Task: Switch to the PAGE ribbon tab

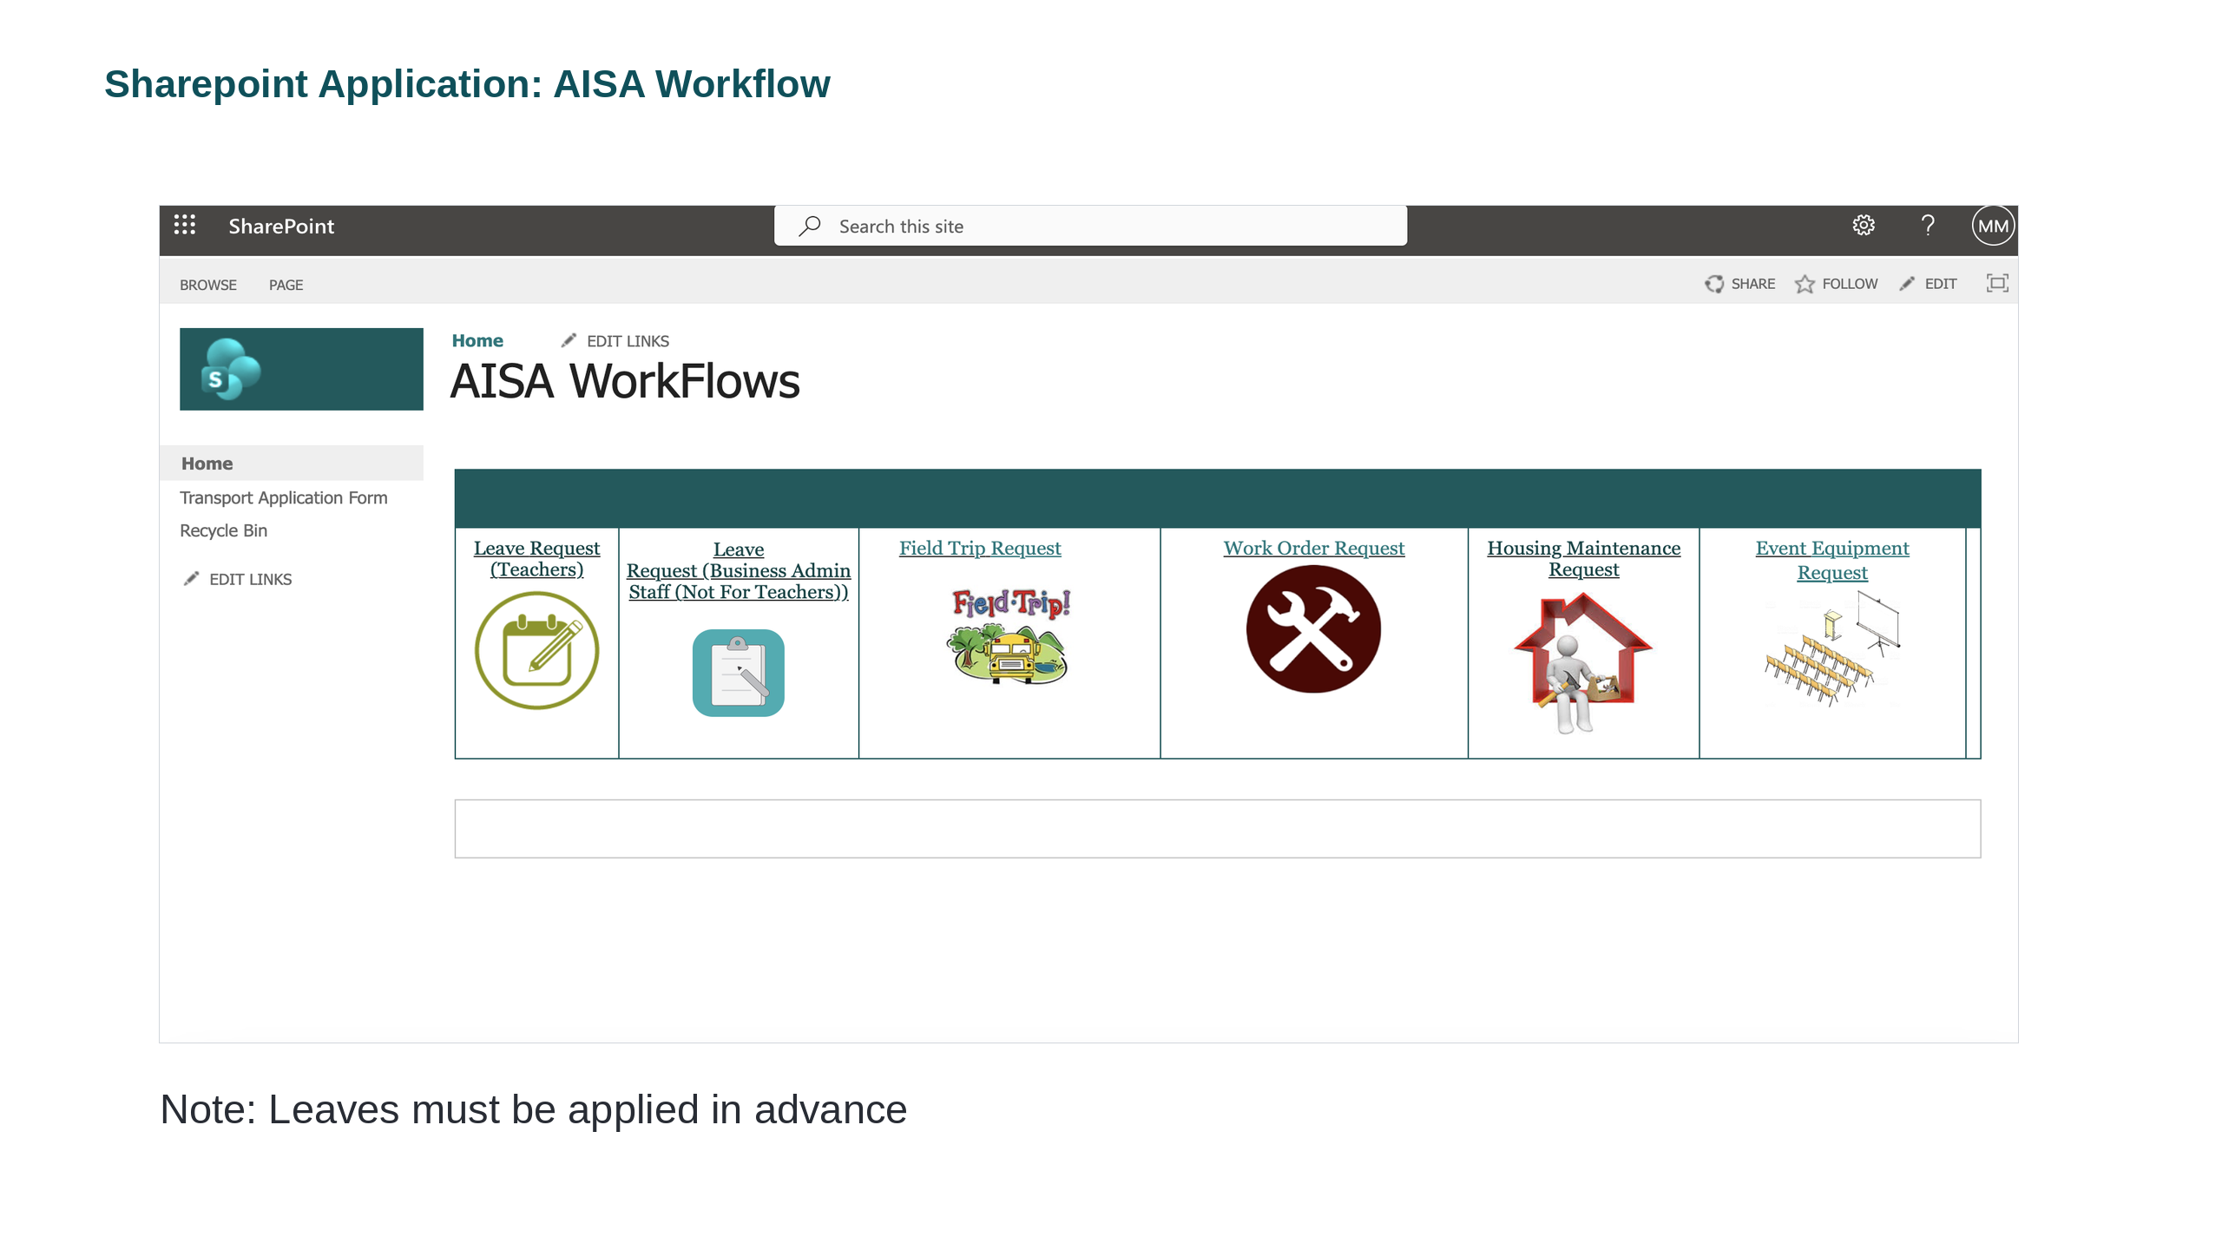Action: point(286,285)
